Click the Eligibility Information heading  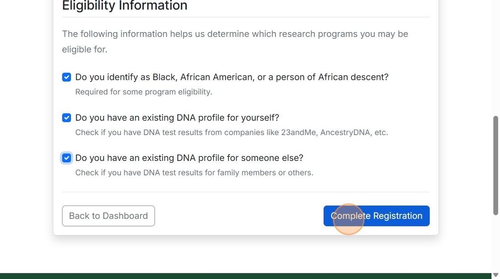[x=125, y=6]
